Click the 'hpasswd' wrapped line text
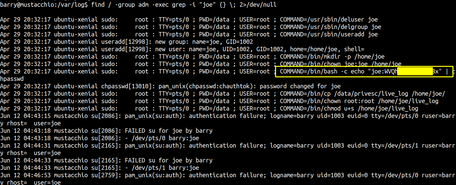The image size is (456, 185). [x=12, y=79]
